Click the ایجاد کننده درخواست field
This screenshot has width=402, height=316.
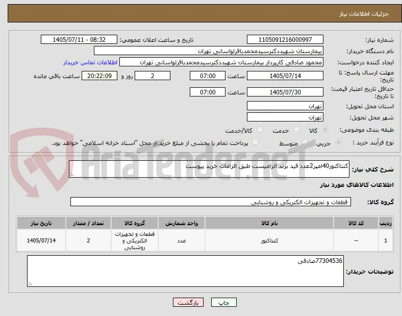point(221,62)
